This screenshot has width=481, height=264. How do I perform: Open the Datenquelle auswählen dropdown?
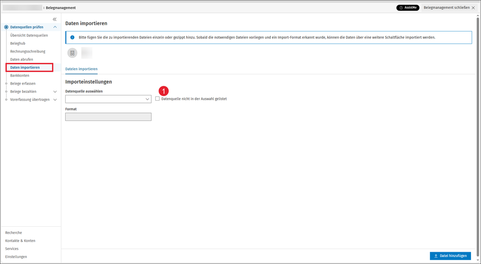pyautogui.click(x=108, y=99)
